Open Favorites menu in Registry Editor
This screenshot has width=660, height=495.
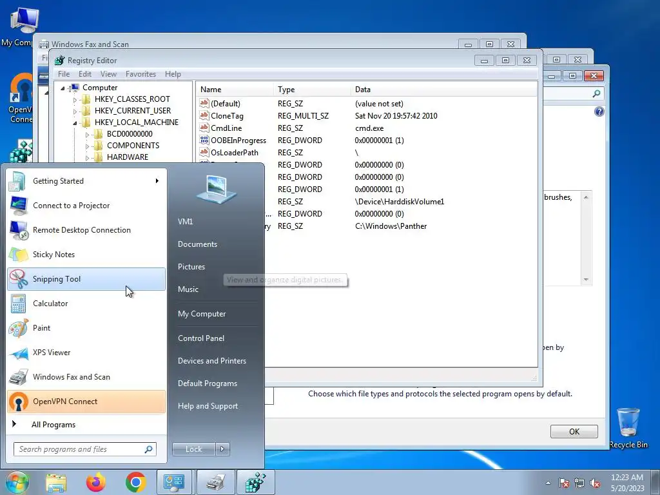(x=141, y=74)
